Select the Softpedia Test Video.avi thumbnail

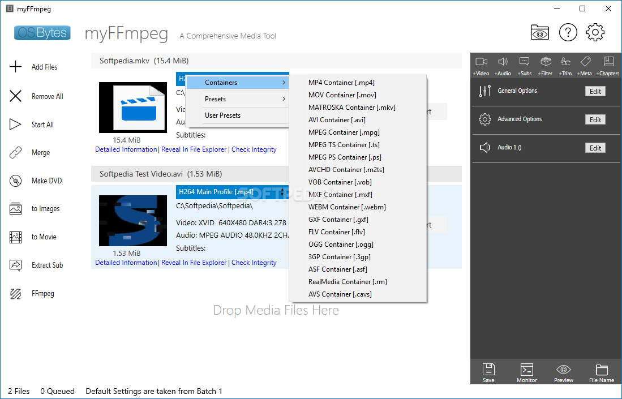[133, 221]
